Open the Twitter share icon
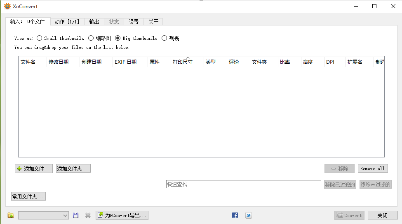This screenshot has height=224, width=402. point(249,215)
